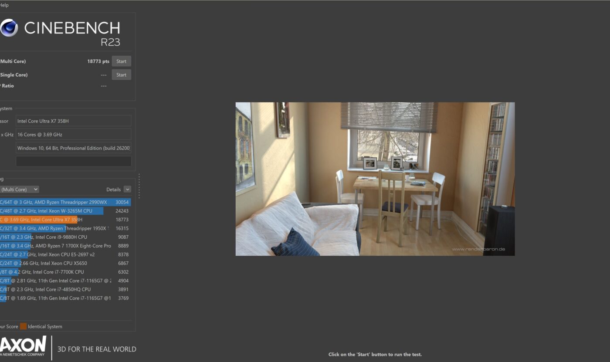Select the Intel Xeon W-3265M ranking entry

click(x=64, y=211)
